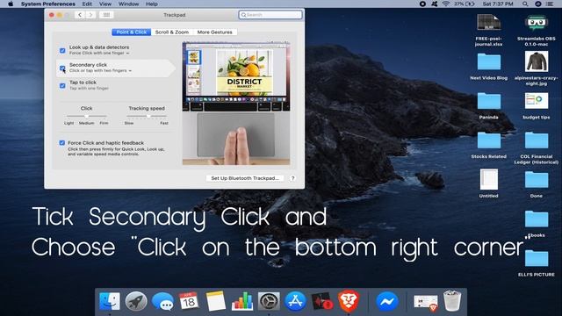Toggle Look up & data detectors checkbox

click(62, 51)
